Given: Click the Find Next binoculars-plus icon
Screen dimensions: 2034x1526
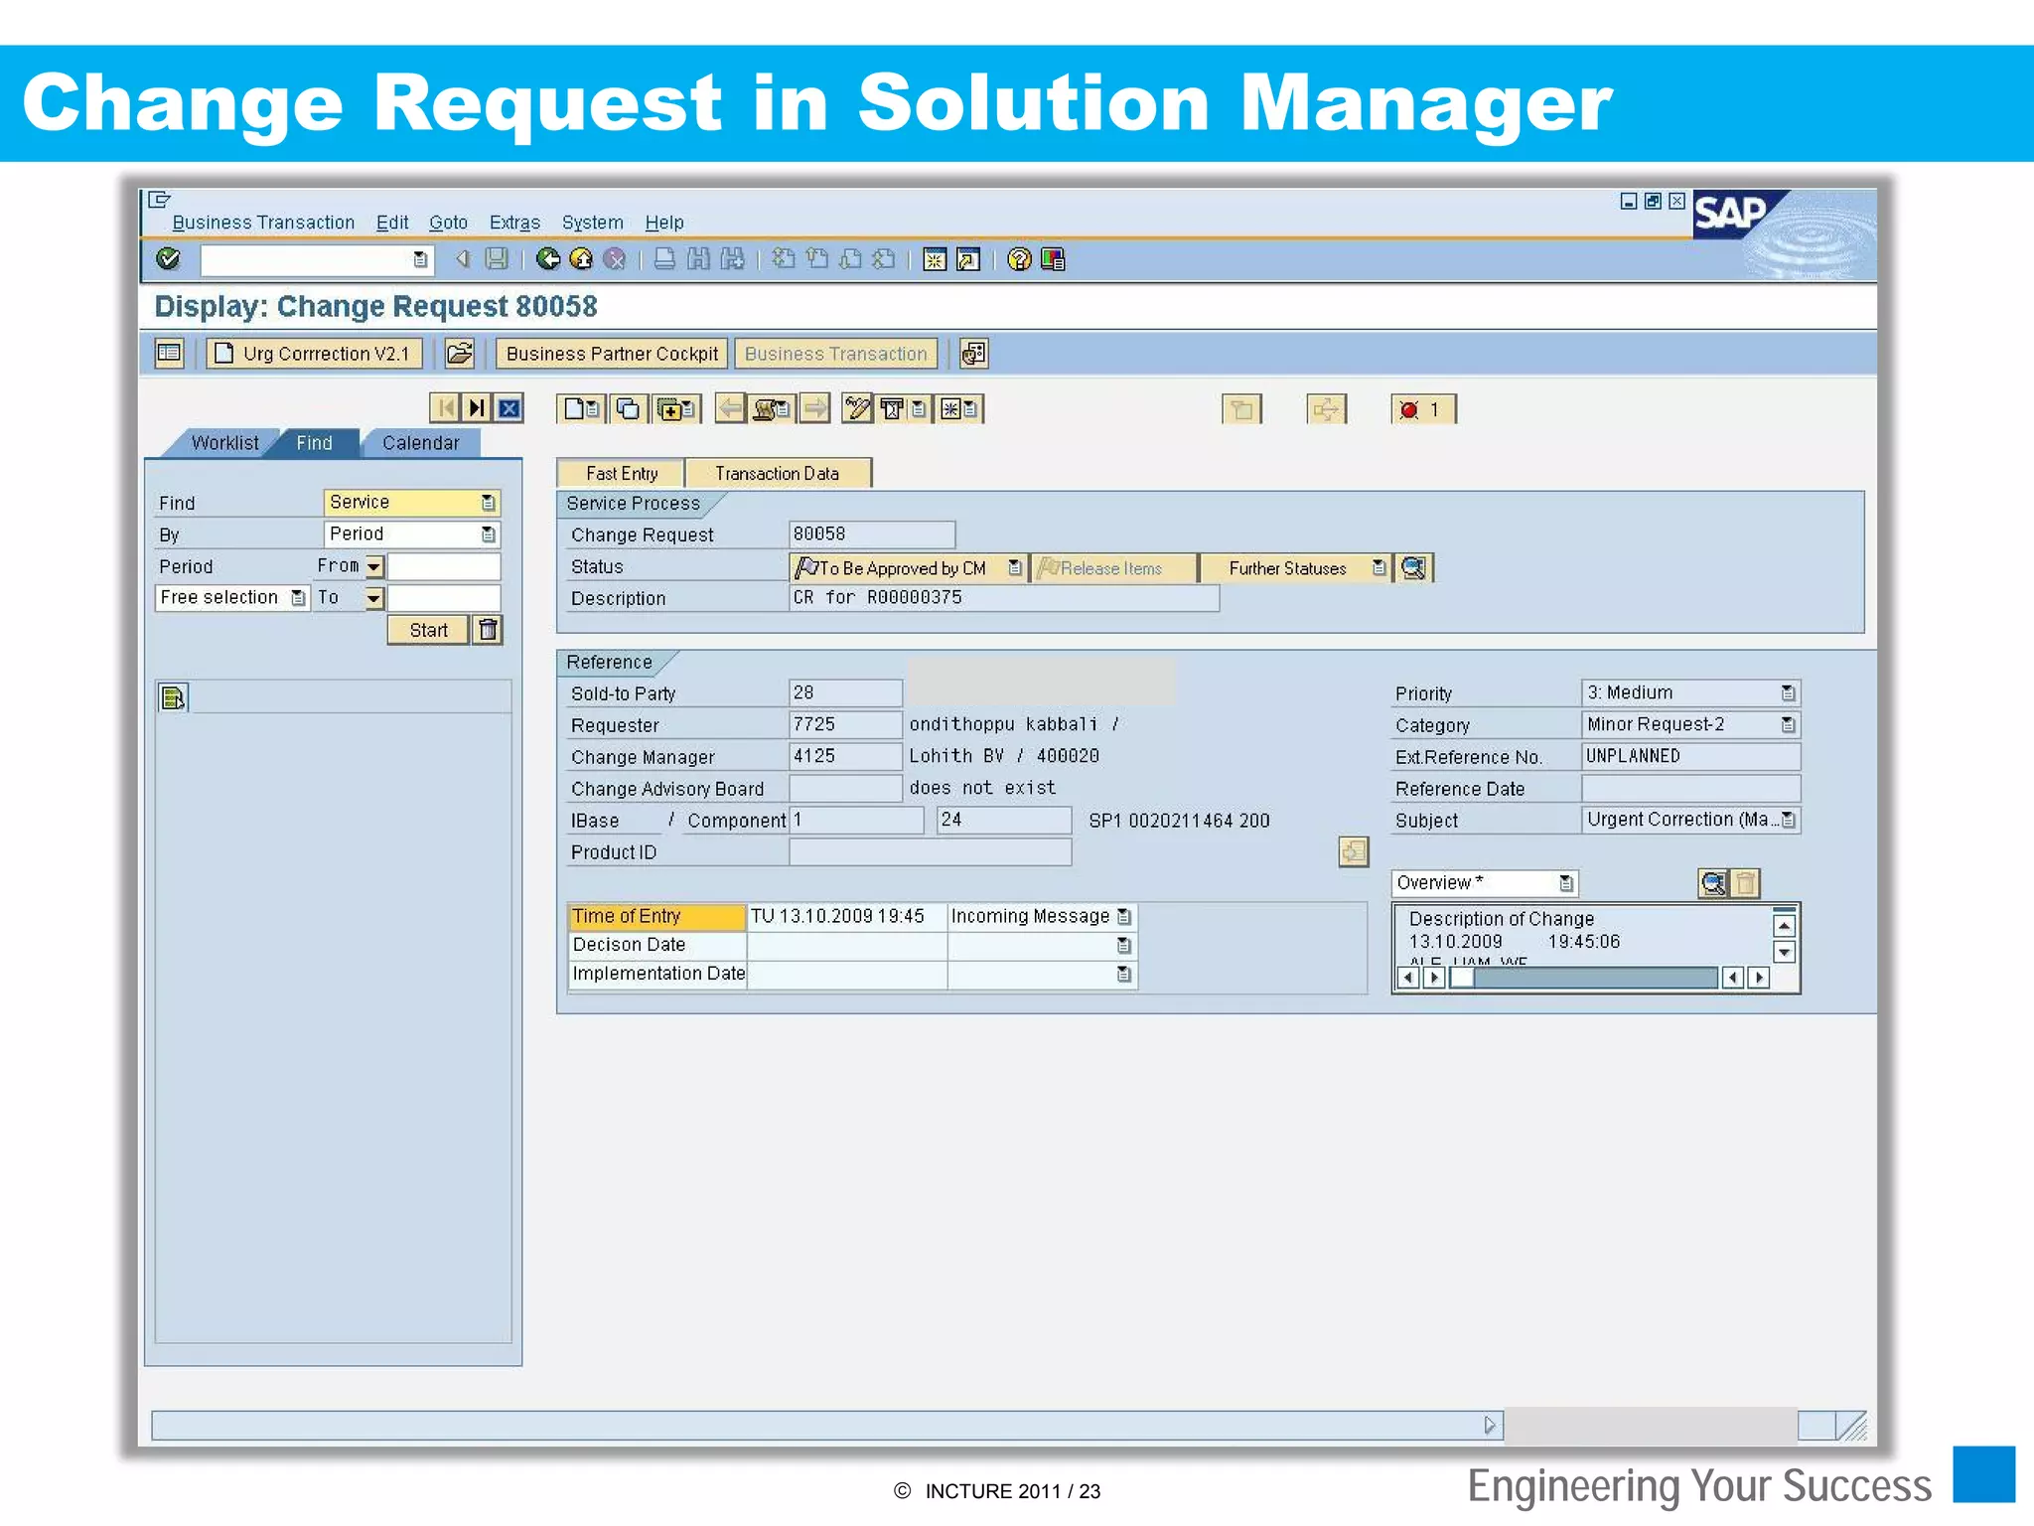Looking at the screenshot, I should 733,259.
